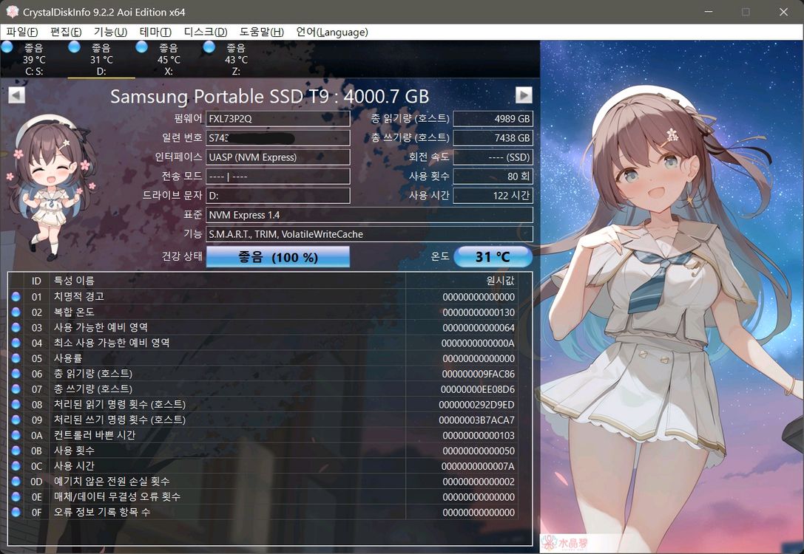
Task: Click the C: drive blue health indicator icon
Action: coord(7,47)
